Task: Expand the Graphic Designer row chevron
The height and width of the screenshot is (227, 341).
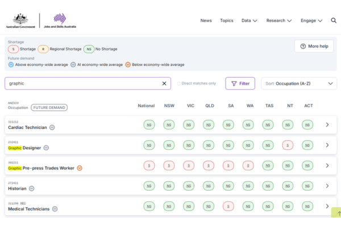Action: [x=327, y=145]
